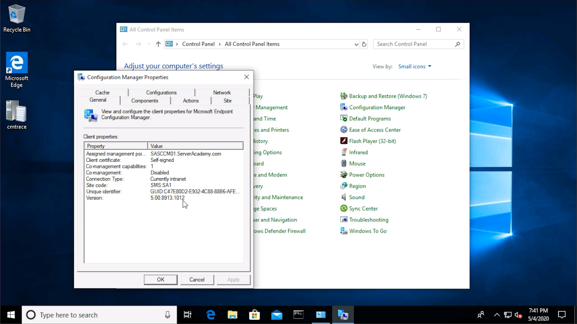The height and width of the screenshot is (324, 577).
Task: Open Task View from the taskbar
Action: 187,315
